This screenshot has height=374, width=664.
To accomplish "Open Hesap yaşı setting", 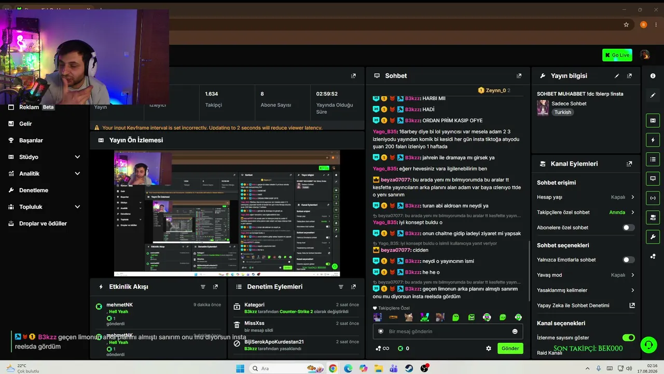I will tap(586, 197).
